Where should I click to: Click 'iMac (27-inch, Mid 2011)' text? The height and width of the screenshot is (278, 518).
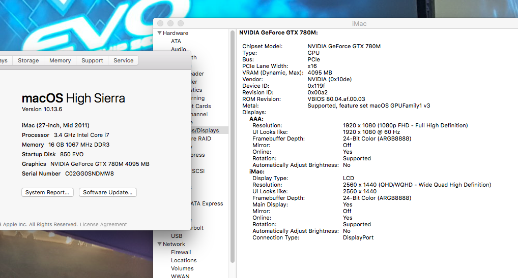[x=55, y=125]
